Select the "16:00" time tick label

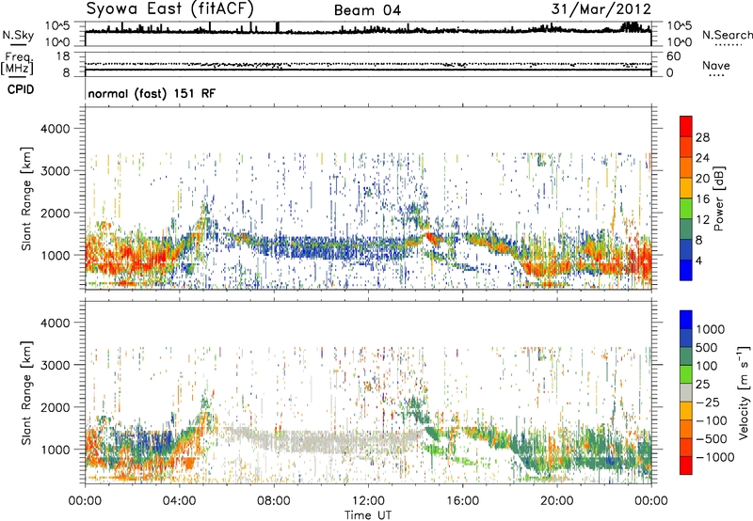coord(462,501)
